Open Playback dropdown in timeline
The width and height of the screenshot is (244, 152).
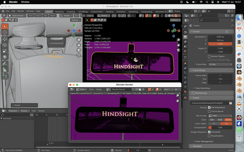[14, 111]
